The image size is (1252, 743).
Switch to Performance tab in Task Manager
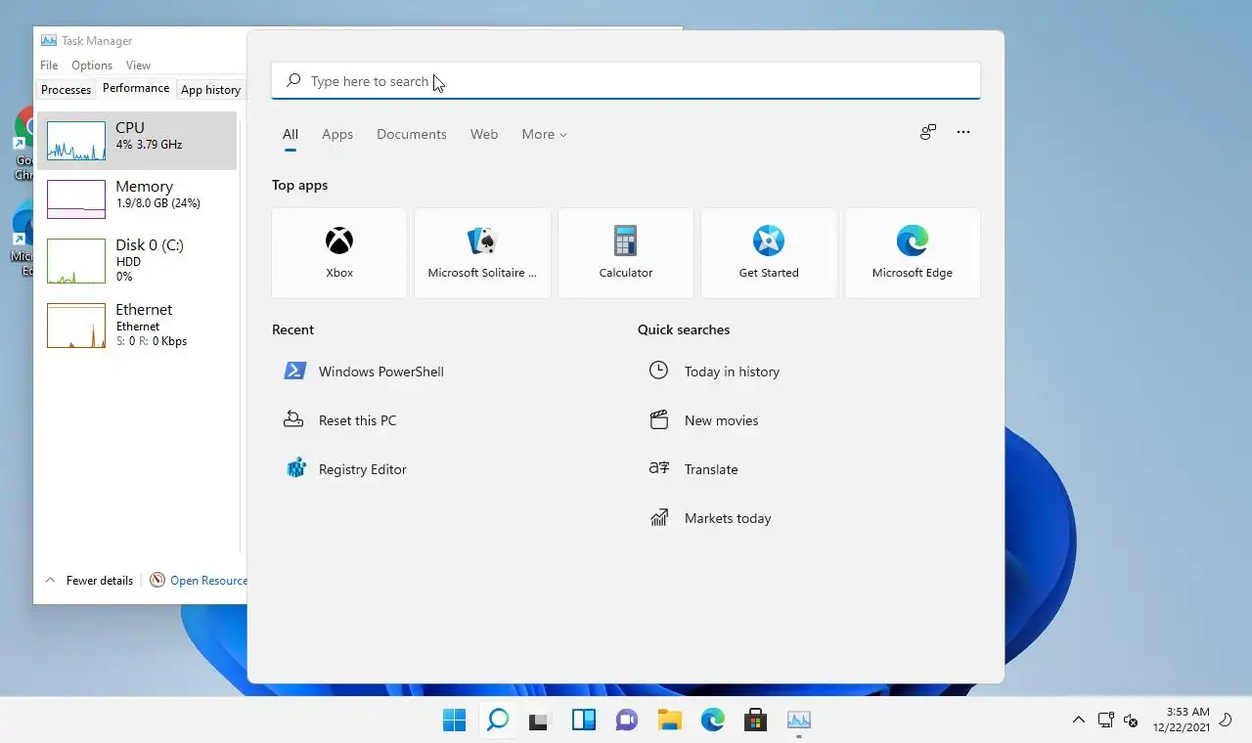pyautogui.click(x=136, y=88)
